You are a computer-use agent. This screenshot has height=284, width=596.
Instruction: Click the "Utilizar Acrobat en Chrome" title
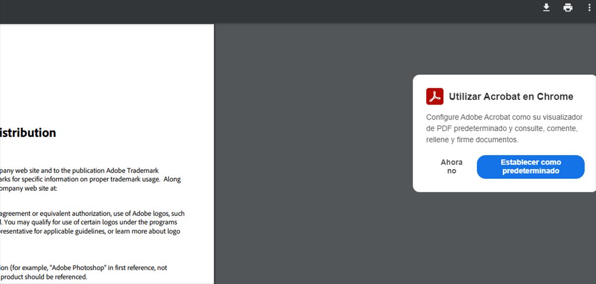[x=511, y=97]
